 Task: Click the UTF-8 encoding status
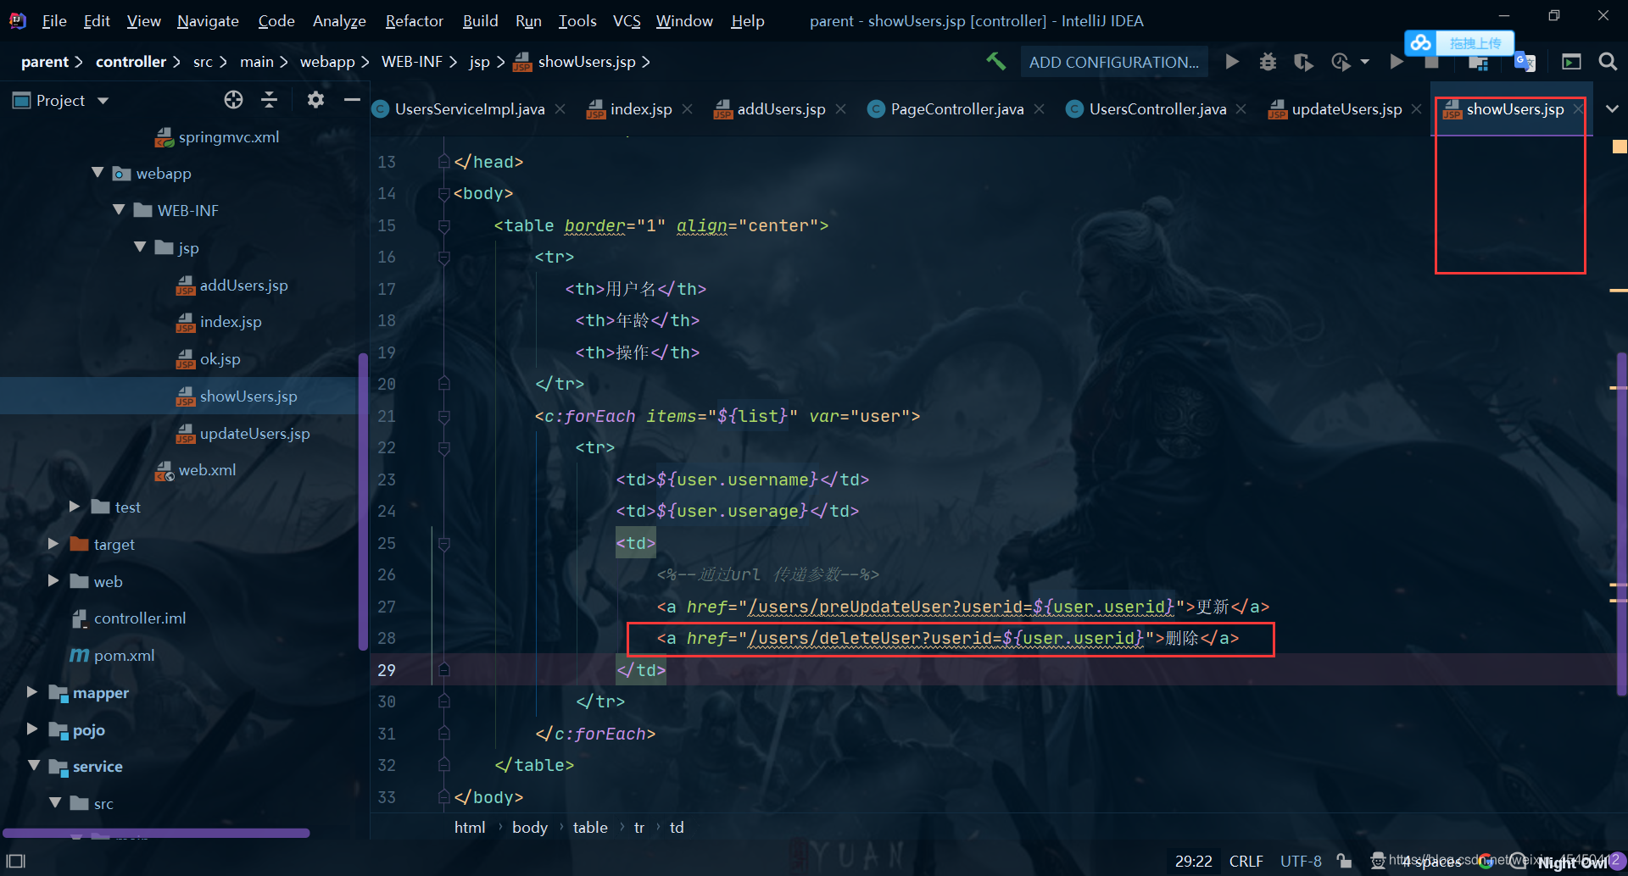coord(1301,862)
